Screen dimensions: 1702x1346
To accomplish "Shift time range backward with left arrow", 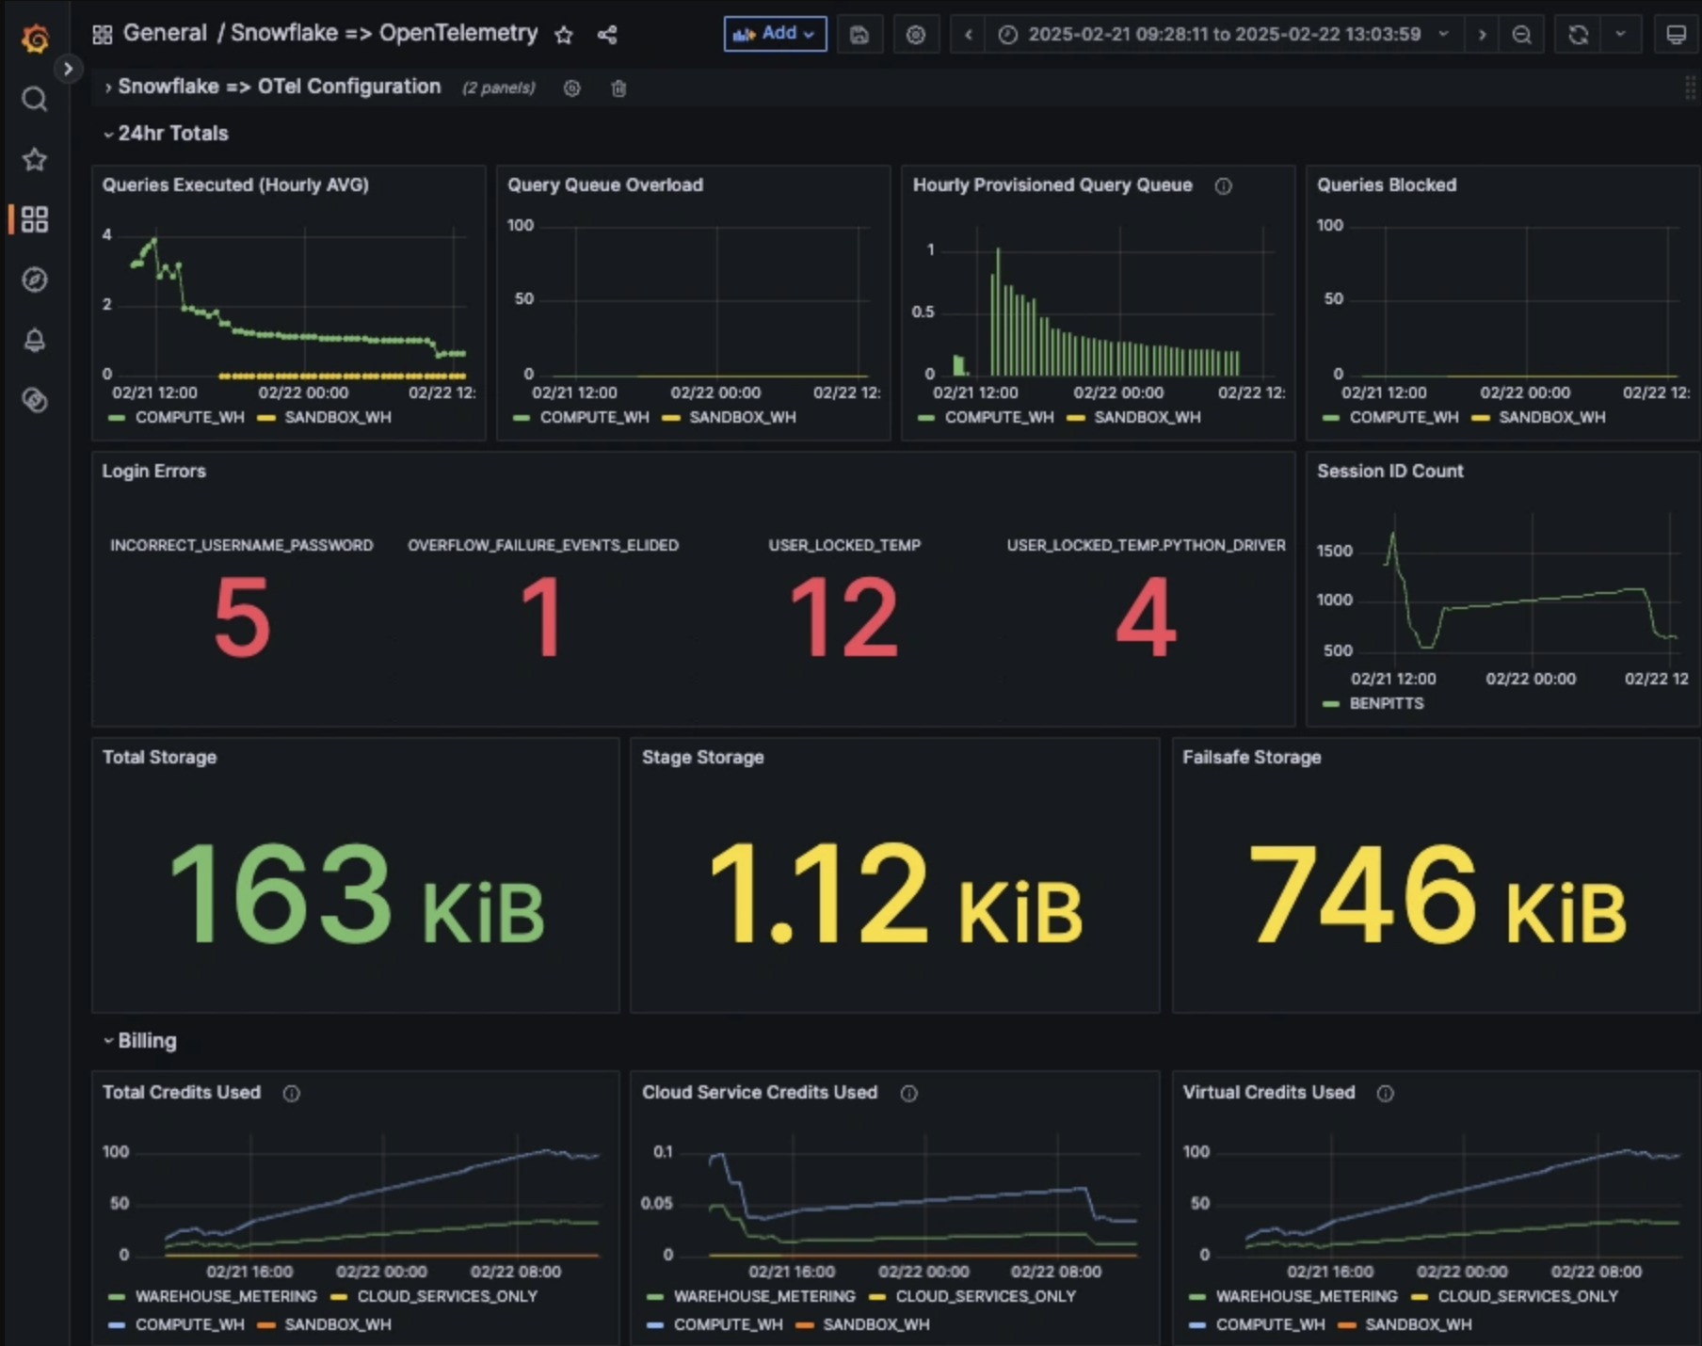I will [968, 35].
